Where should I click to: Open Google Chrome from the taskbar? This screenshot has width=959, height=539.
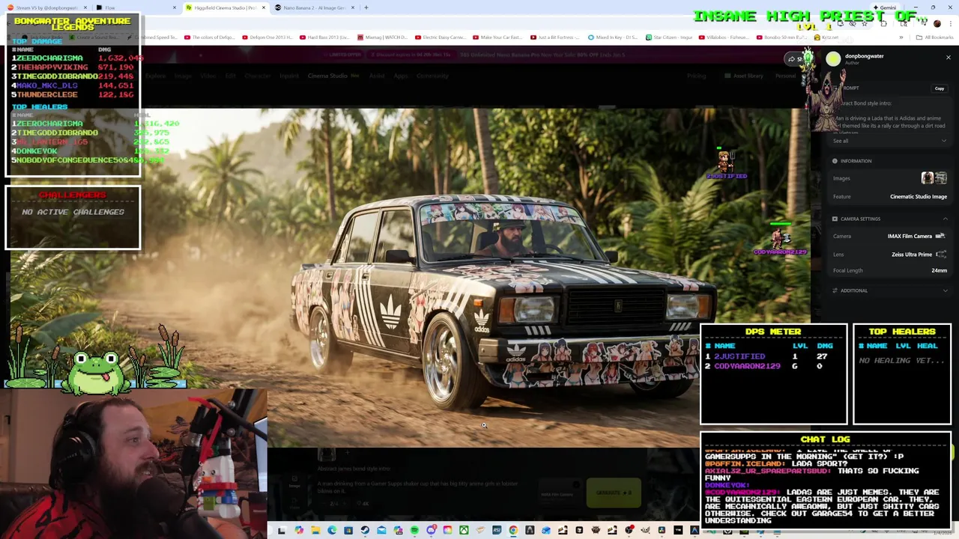coord(513,530)
